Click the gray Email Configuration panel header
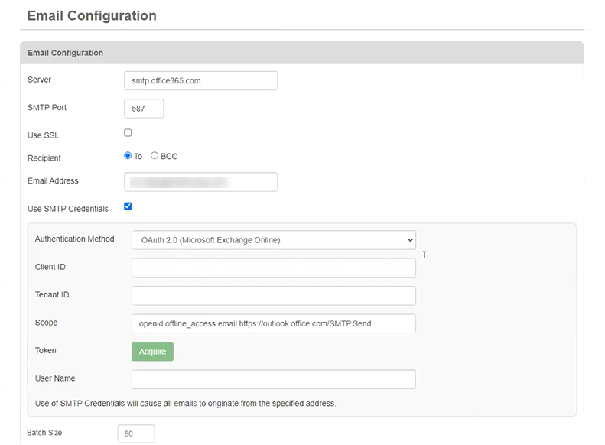This screenshot has width=605, height=445. point(301,53)
